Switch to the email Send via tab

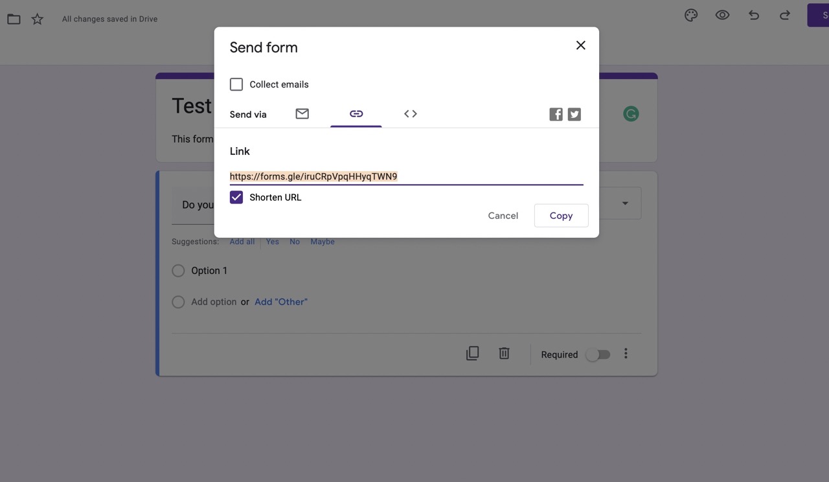coord(301,113)
